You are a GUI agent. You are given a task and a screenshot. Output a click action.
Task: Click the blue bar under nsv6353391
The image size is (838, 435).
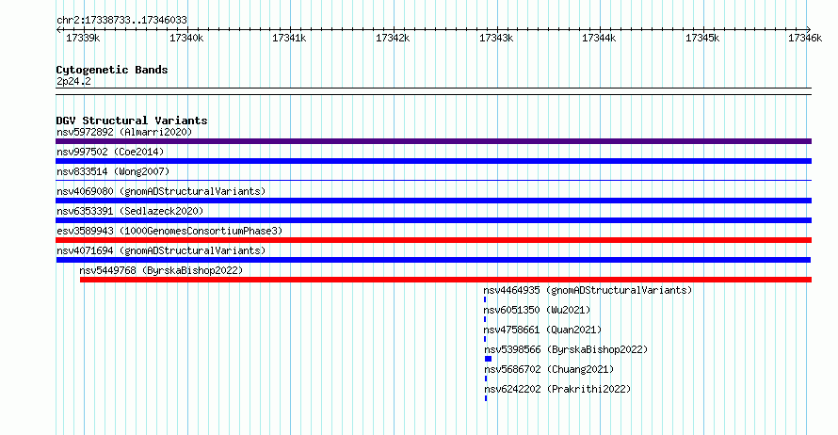coord(433,220)
